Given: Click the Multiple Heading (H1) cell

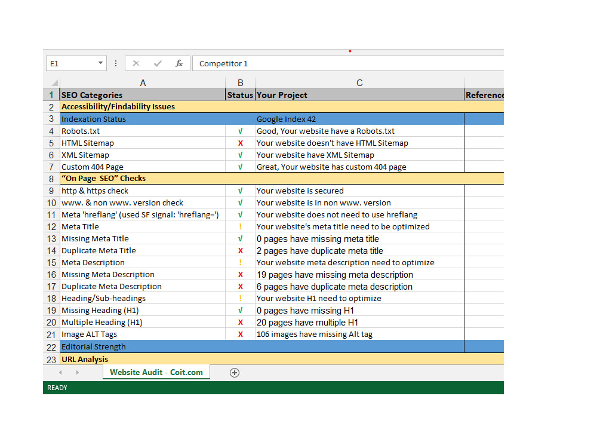Looking at the screenshot, I should click(143, 323).
